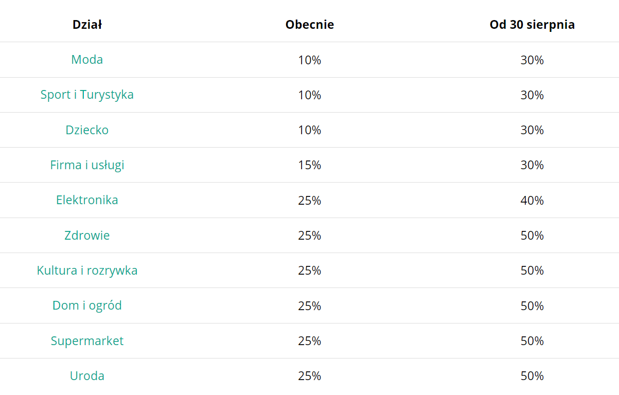
Task: Open the Dom i ogród link
Action: [87, 306]
